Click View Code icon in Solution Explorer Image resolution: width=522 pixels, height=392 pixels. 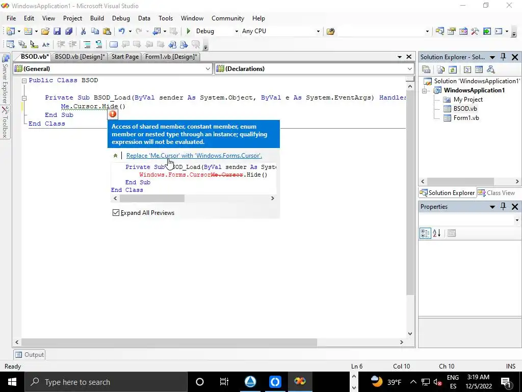coord(467,69)
